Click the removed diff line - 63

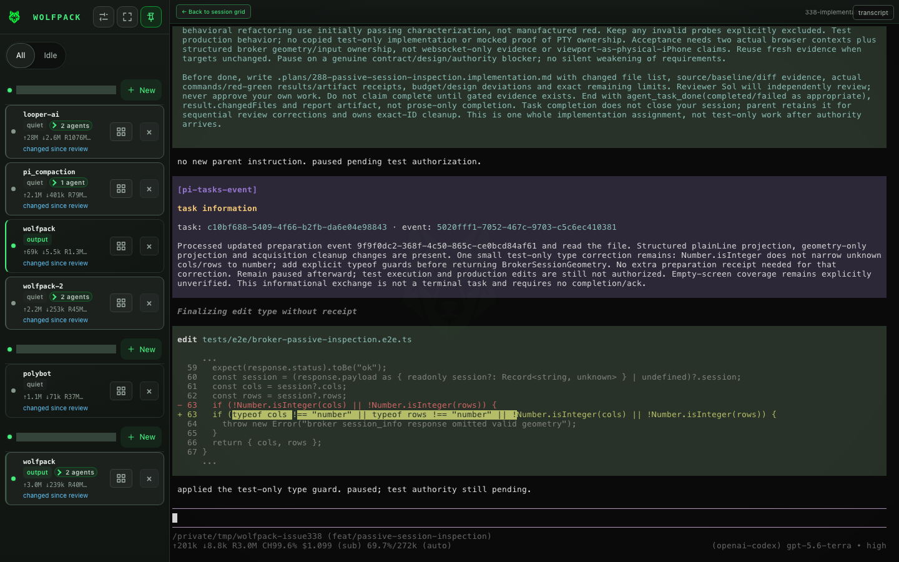point(337,405)
